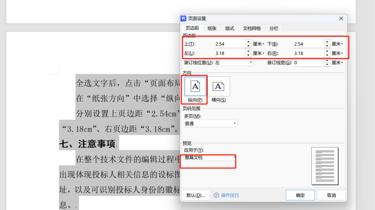
Task: Click the 确定 button
Action: (x=300, y=195)
